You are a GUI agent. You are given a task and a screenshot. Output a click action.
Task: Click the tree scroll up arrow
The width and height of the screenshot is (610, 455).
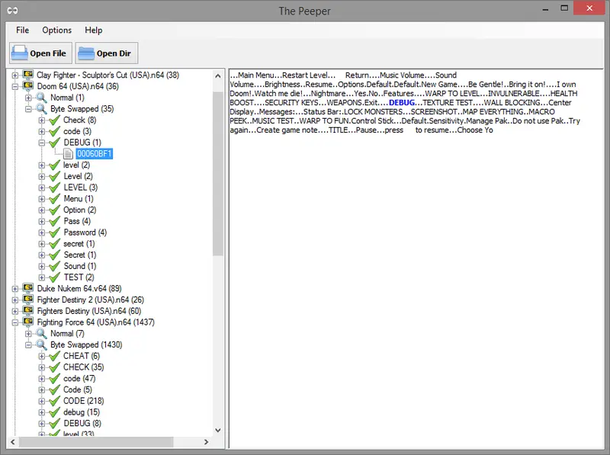point(218,76)
